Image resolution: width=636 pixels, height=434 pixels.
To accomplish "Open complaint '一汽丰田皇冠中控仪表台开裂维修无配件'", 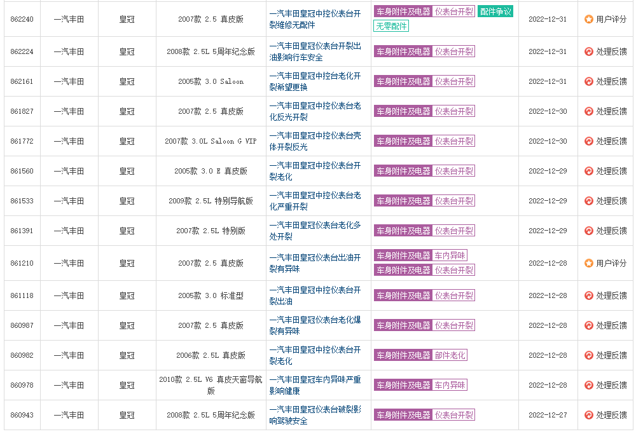I will point(315,19).
